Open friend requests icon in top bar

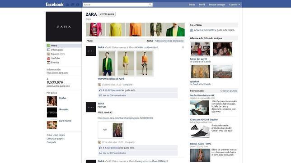pos(68,5)
